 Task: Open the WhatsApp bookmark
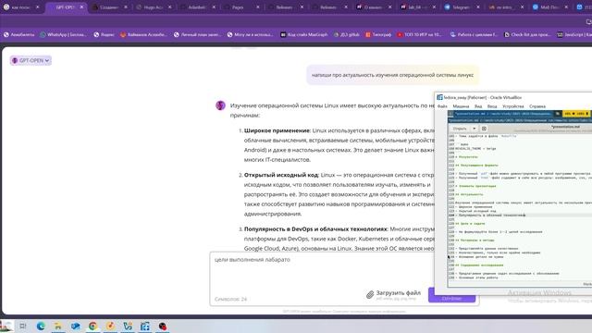pyautogui.click(x=63, y=34)
